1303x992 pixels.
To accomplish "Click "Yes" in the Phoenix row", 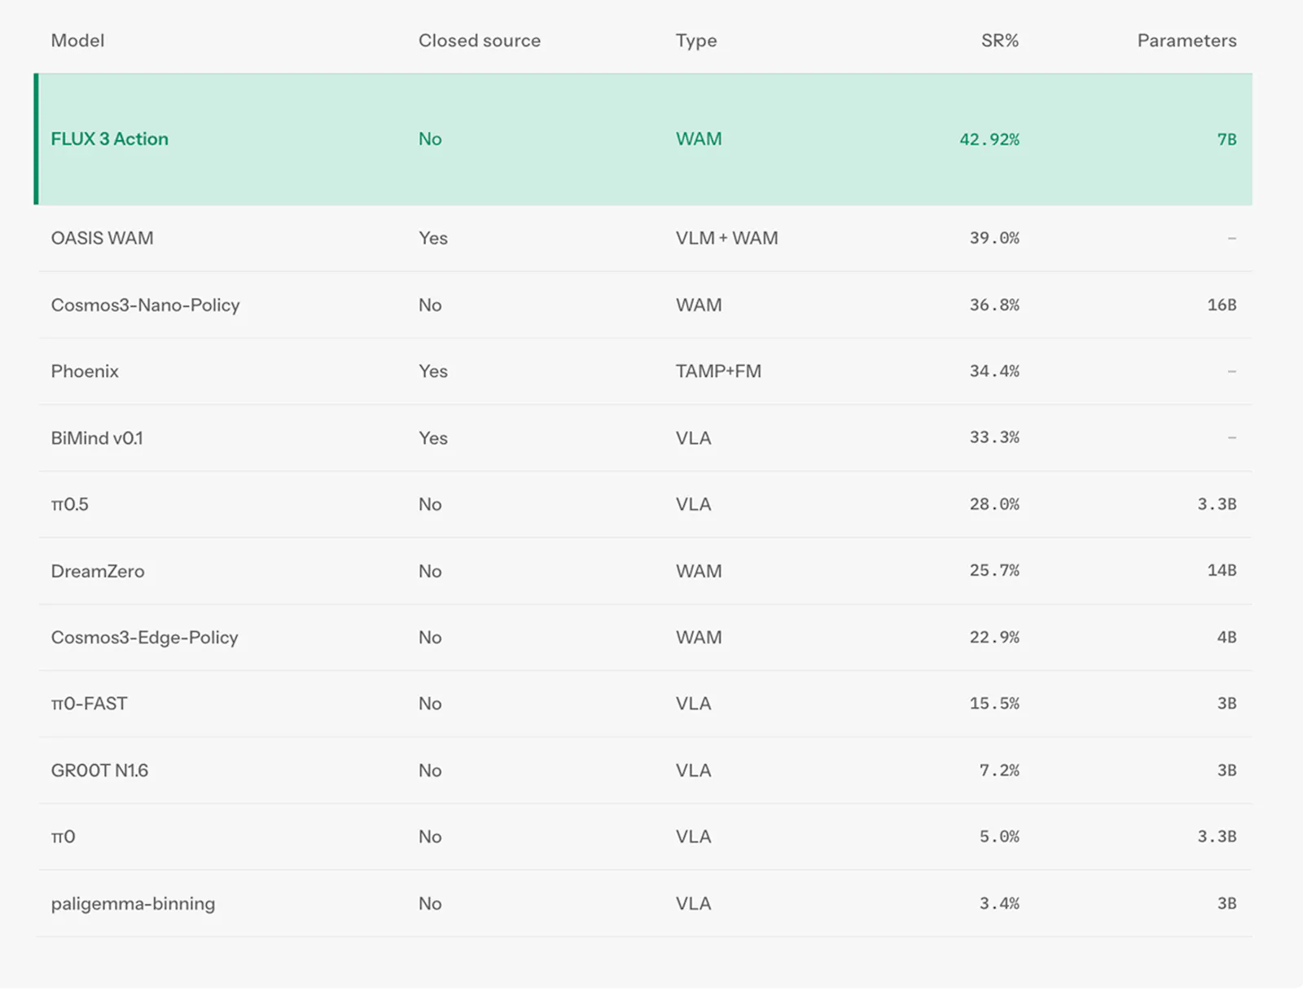I will click(433, 371).
